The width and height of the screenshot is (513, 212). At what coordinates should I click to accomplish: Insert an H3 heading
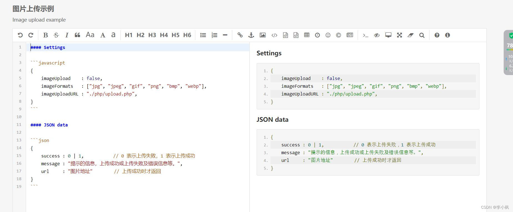152,35
